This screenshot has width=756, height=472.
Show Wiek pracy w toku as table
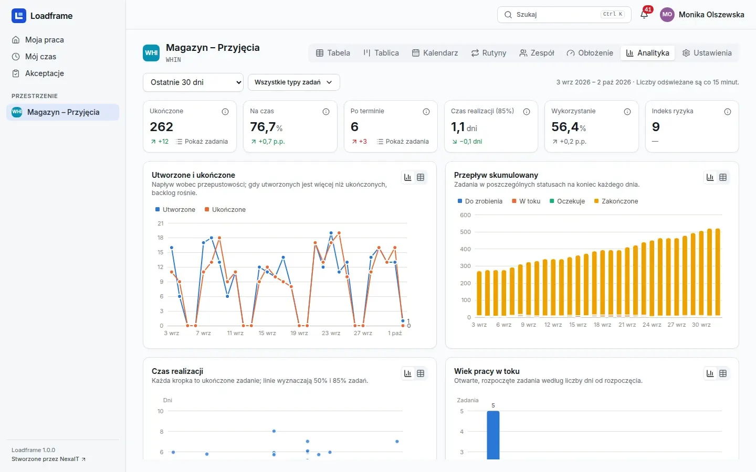(723, 373)
